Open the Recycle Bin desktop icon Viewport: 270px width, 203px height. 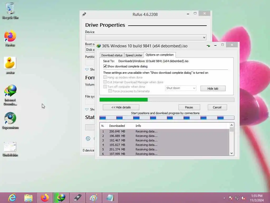(x=10, y=11)
